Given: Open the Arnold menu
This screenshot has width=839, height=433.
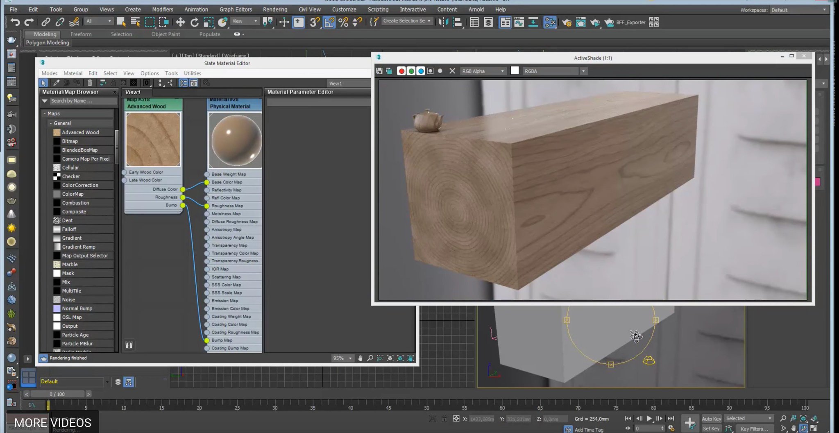Looking at the screenshot, I should click(x=476, y=9).
